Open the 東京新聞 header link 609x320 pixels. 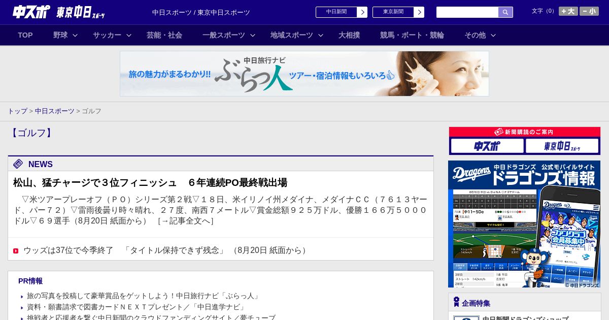(393, 12)
